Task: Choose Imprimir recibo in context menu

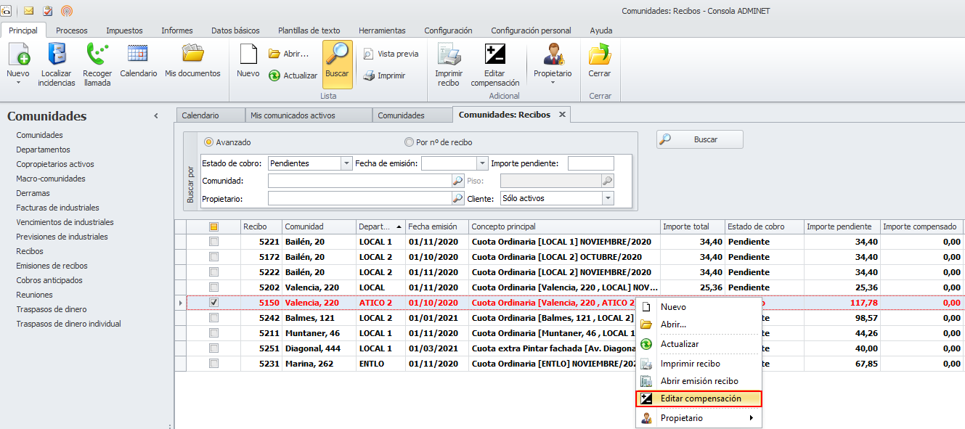Action: pos(699,364)
